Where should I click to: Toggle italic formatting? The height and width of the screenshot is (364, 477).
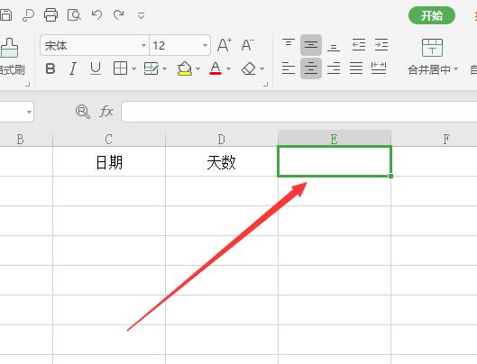tap(72, 68)
